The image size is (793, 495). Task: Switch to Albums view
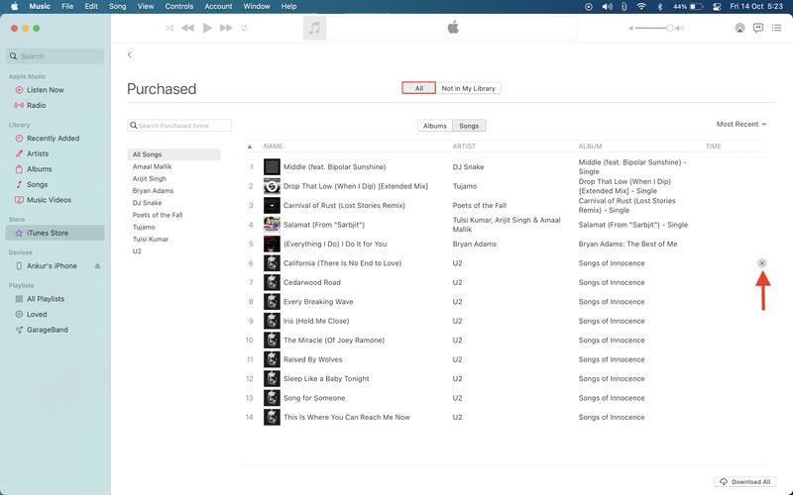pos(435,126)
